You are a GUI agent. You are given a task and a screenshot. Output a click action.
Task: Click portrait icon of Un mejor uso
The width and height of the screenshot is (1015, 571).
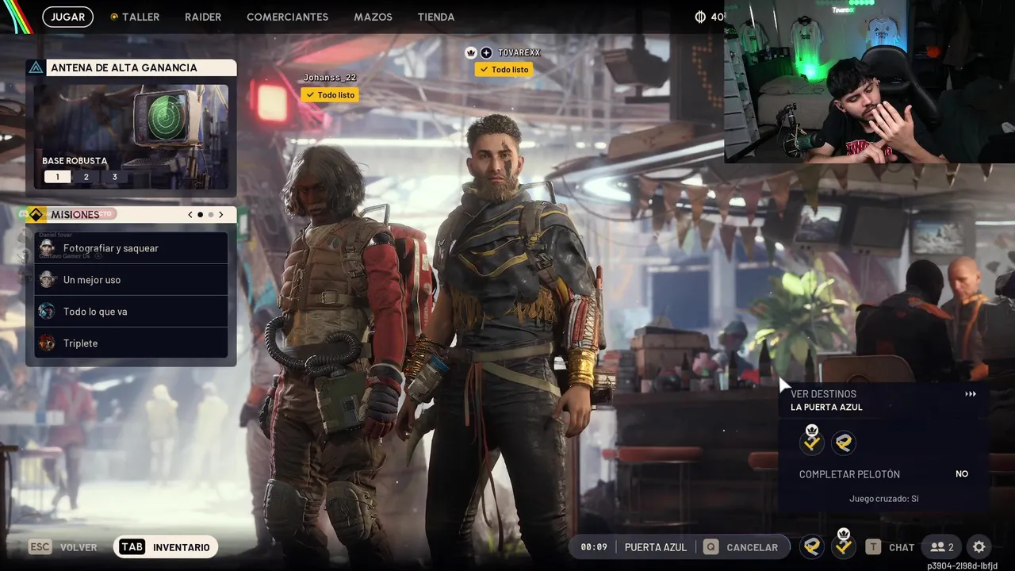click(x=48, y=280)
